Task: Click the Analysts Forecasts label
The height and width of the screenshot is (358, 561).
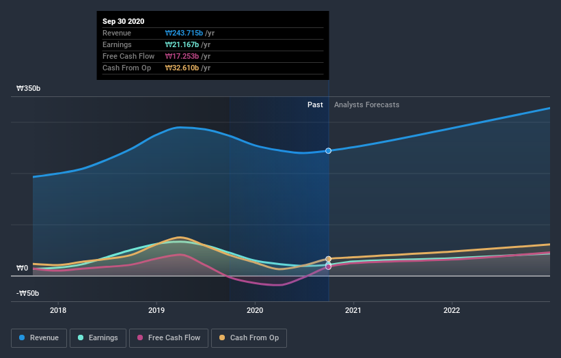Action: pos(367,105)
